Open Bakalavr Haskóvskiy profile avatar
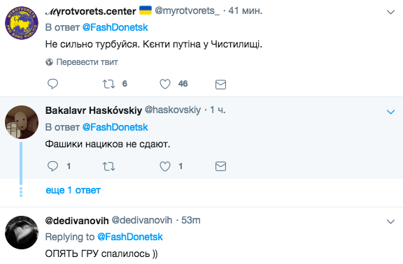Viewport: 403px width, 264px height. click(x=22, y=122)
